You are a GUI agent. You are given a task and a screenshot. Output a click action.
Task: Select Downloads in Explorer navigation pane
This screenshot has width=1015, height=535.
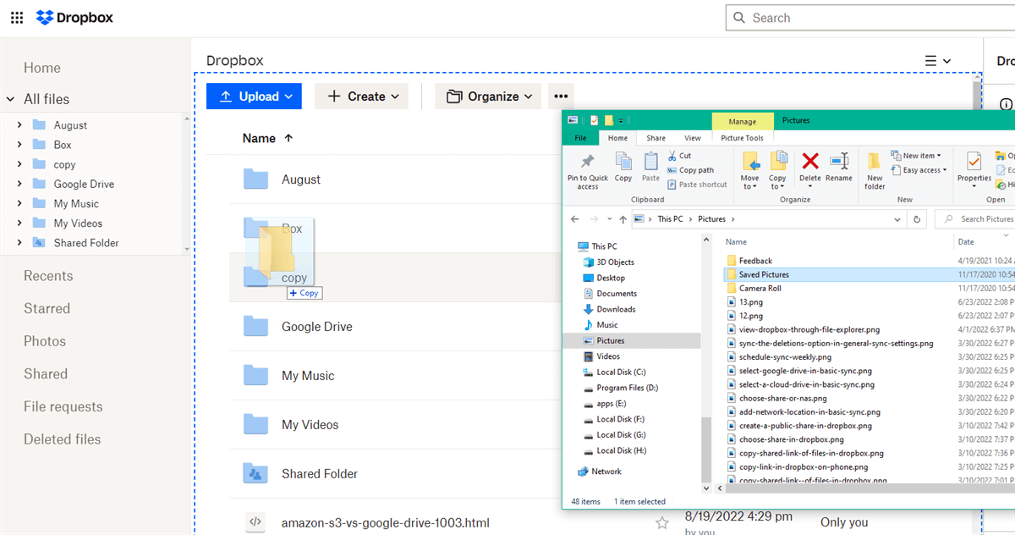click(616, 309)
